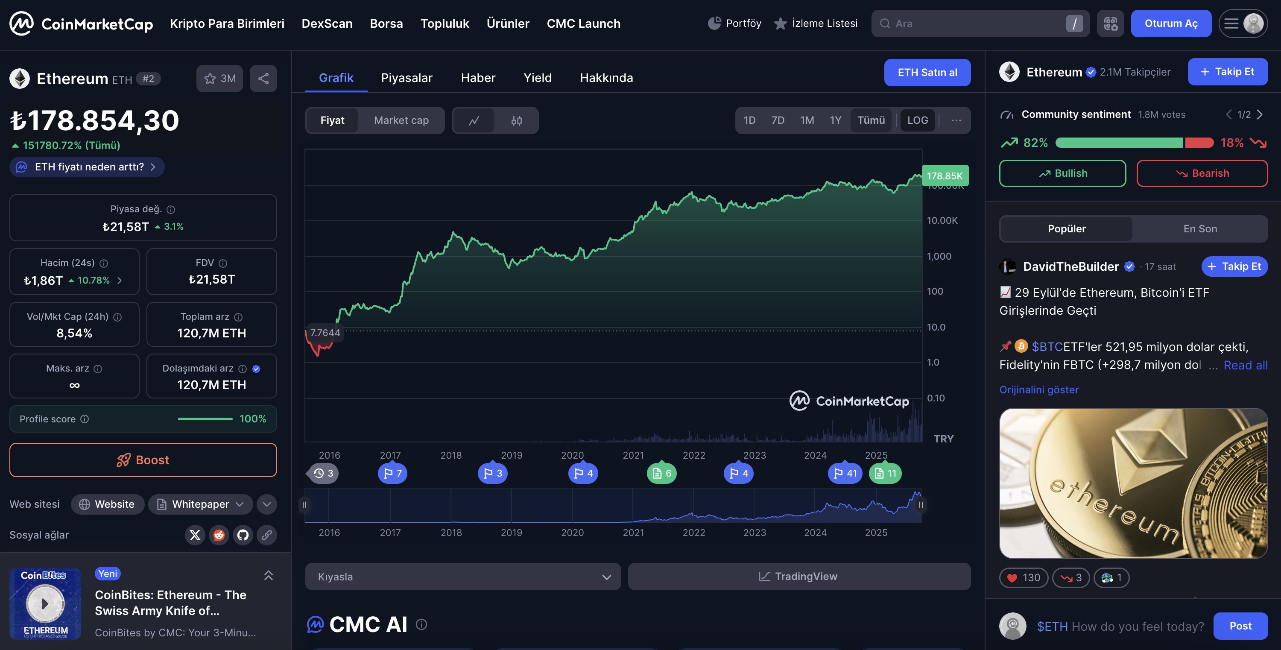Image resolution: width=1281 pixels, height=650 pixels.
Task: Click the right range slider handle
Action: [921, 505]
